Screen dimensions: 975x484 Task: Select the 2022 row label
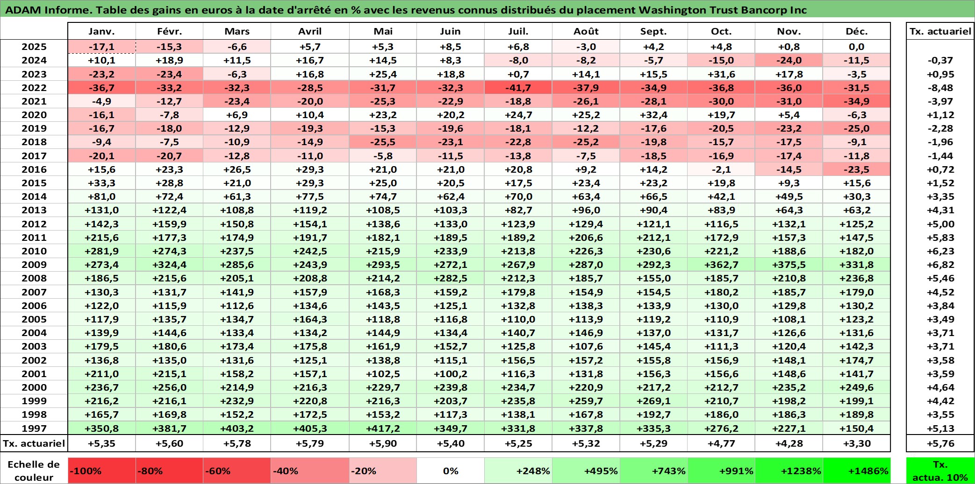point(34,88)
